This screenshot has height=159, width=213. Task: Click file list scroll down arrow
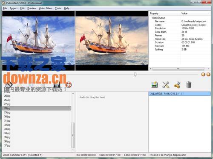(73, 150)
